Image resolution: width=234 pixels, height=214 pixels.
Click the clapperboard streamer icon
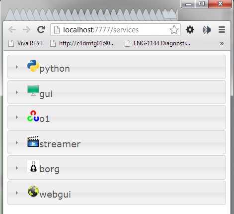point(33,141)
